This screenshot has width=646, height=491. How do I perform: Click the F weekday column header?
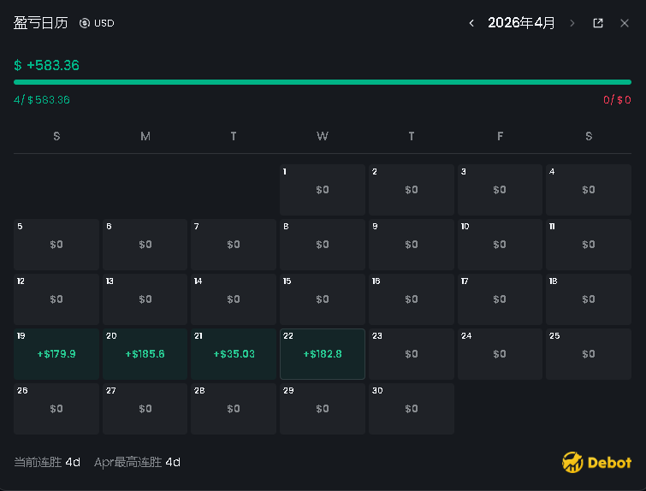click(500, 136)
